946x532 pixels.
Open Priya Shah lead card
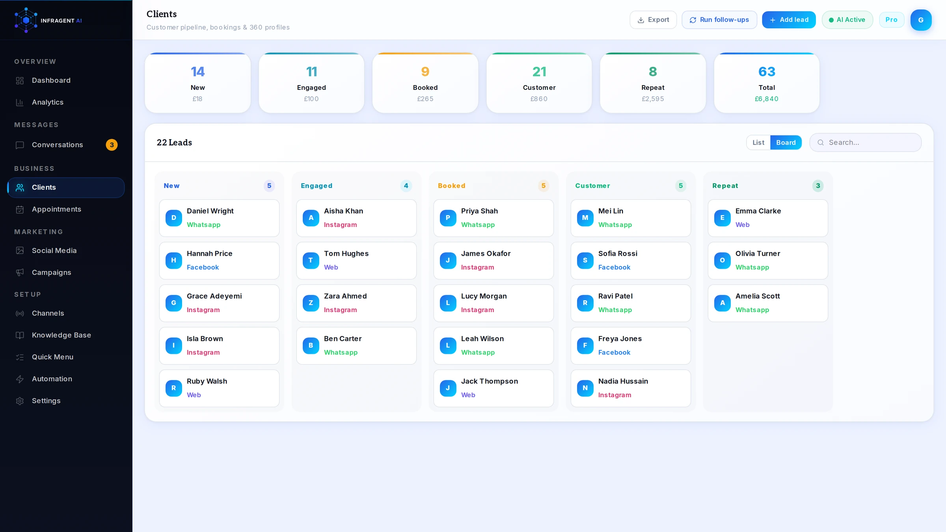[x=493, y=218]
